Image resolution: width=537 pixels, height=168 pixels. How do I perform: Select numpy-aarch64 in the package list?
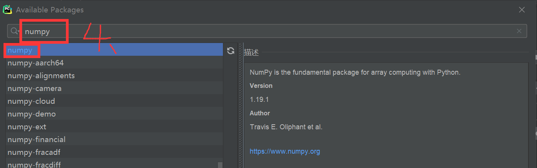[x=114, y=63]
